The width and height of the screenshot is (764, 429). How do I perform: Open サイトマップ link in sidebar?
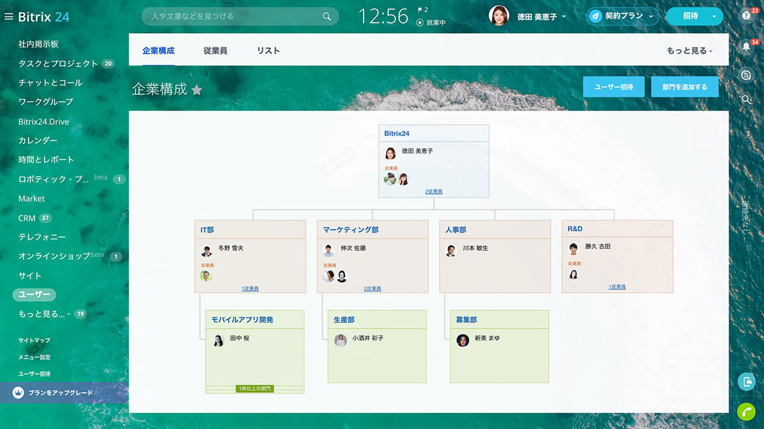tap(34, 341)
